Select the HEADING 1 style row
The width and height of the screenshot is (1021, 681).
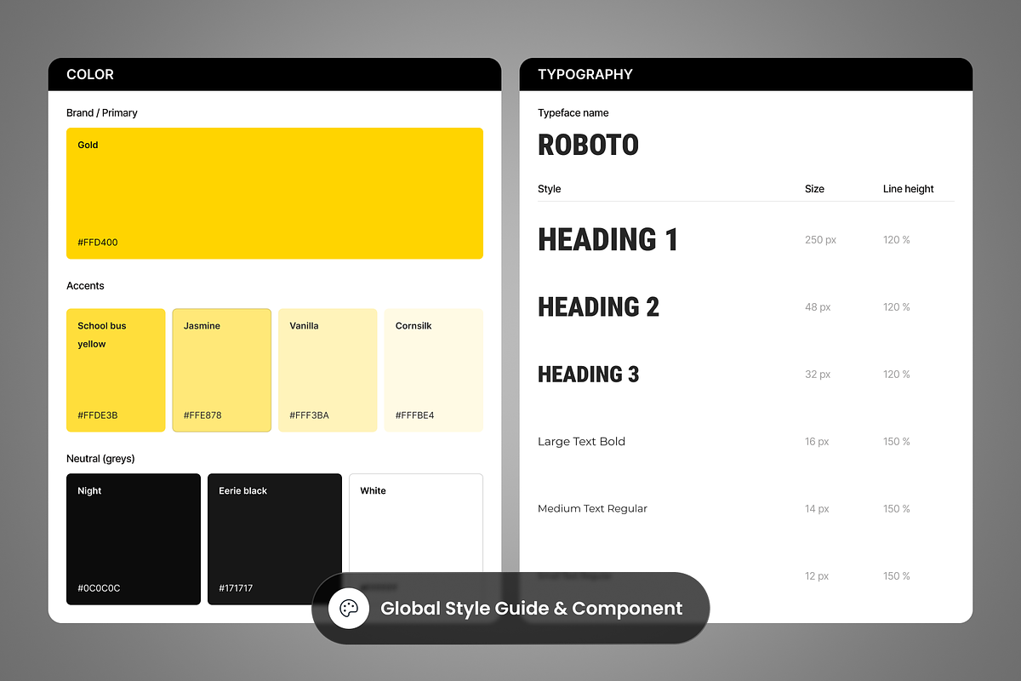[746, 240]
